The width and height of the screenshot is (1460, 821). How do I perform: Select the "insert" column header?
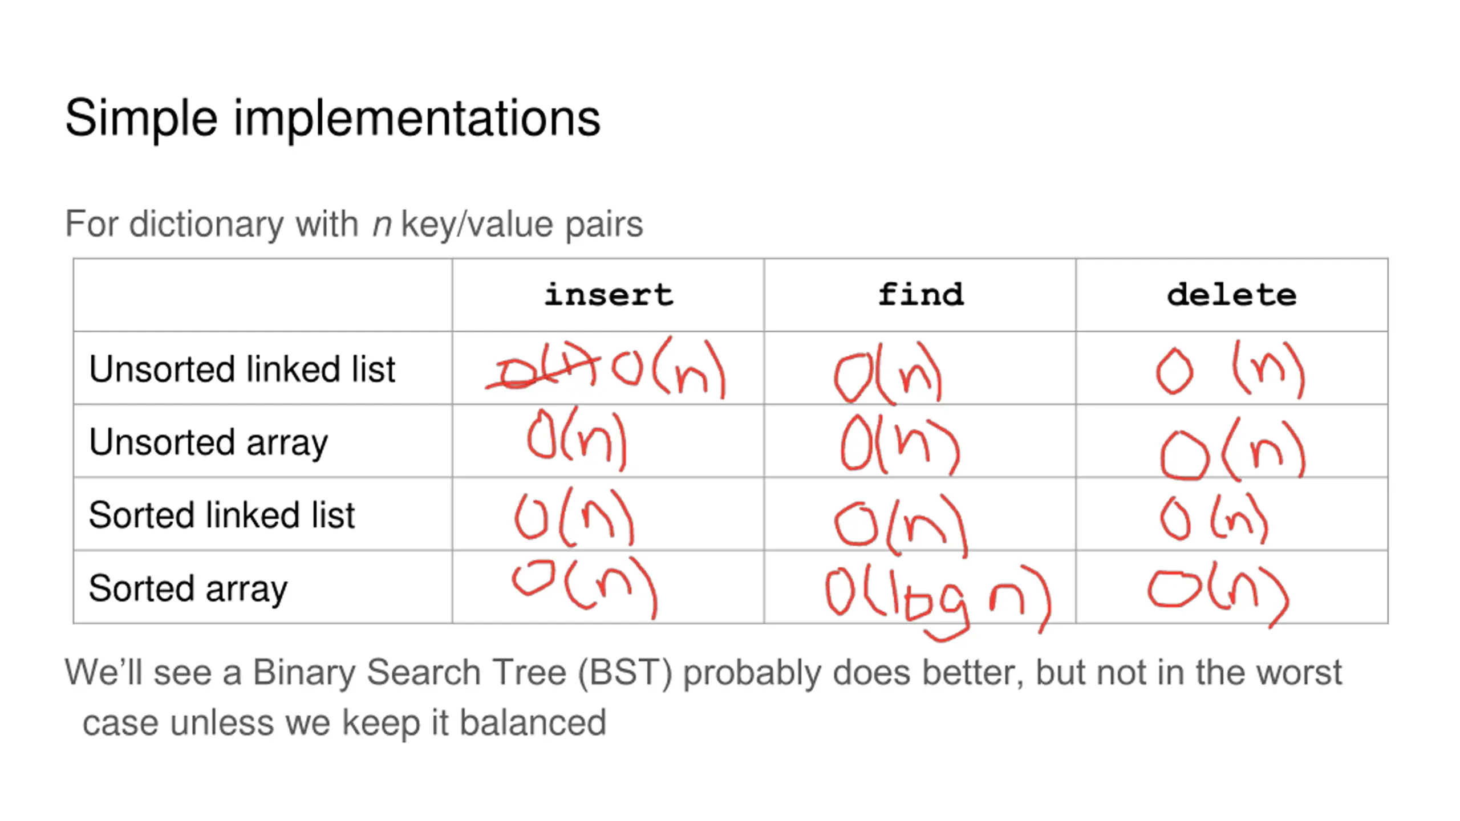click(608, 295)
